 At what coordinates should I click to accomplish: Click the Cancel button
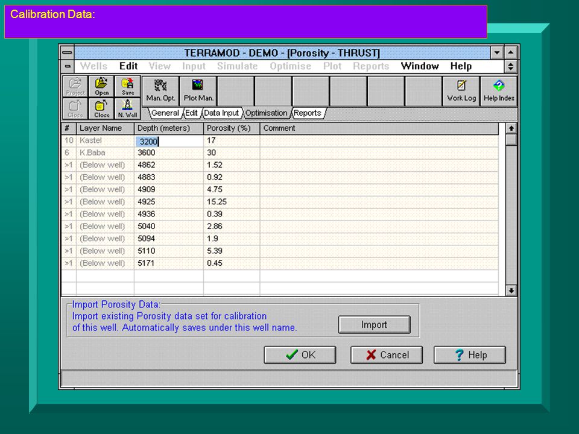coord(387,354)
